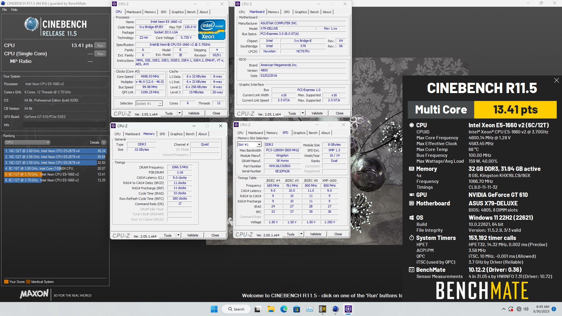Open the sync tray icon with red dot

(x=511, y=309)
